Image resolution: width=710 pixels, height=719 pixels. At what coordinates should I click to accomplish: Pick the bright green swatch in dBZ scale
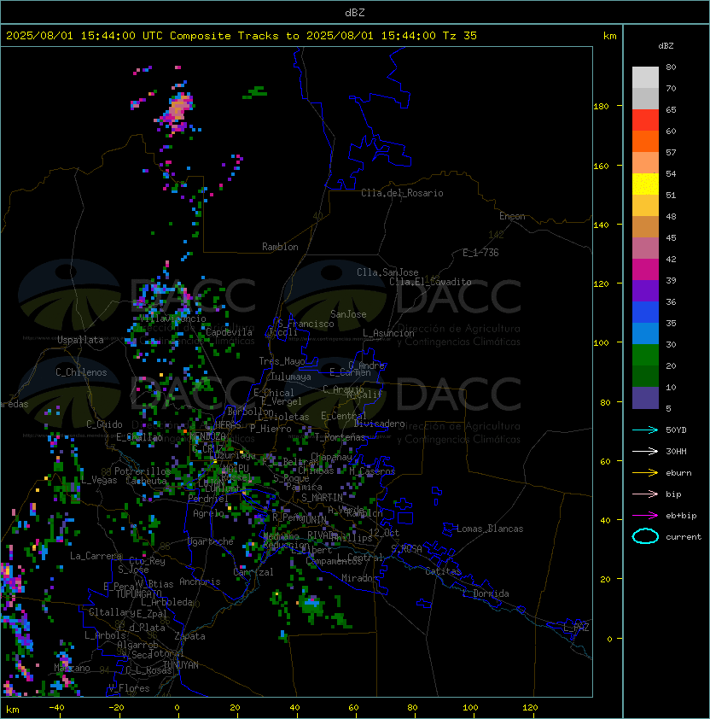tap(645, 355)
